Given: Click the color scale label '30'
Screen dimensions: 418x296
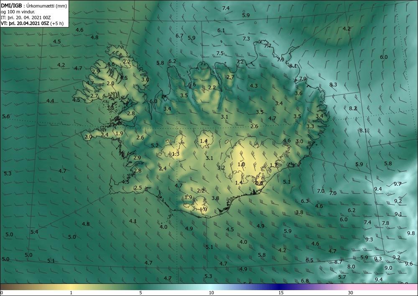Looking at the screenshot, I should [351, 293].
